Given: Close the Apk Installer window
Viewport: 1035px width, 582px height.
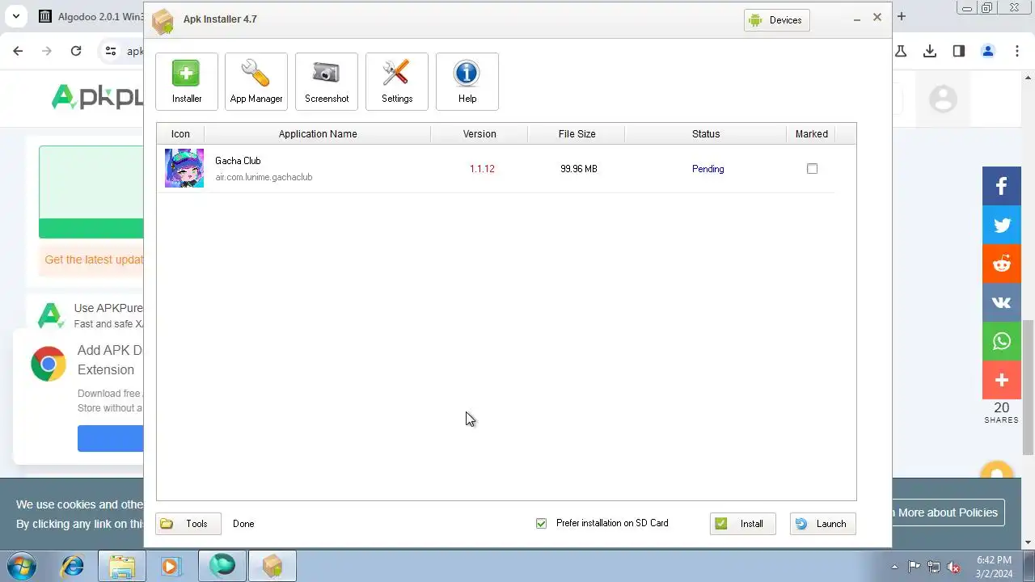Looking at the screenshot, I should point(877,17).
